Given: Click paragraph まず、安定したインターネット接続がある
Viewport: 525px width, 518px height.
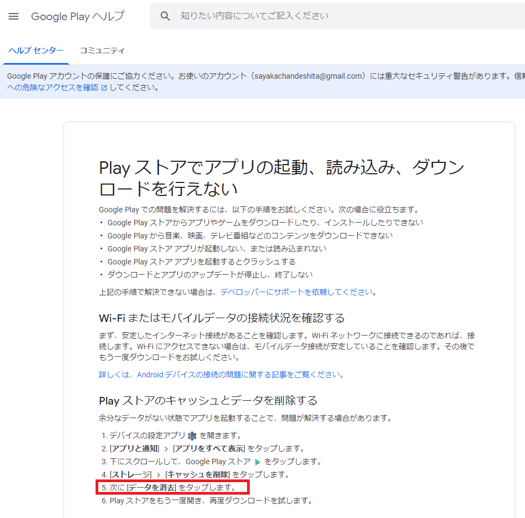Looking at the screenshot, I should (287, 346).
